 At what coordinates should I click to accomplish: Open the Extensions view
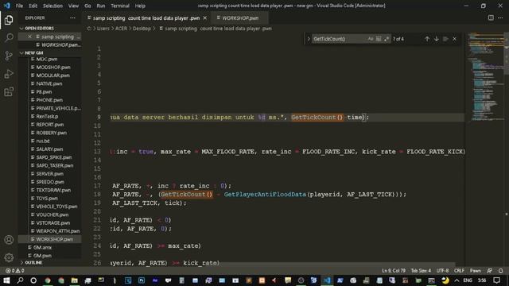click(x=9, y=92)
